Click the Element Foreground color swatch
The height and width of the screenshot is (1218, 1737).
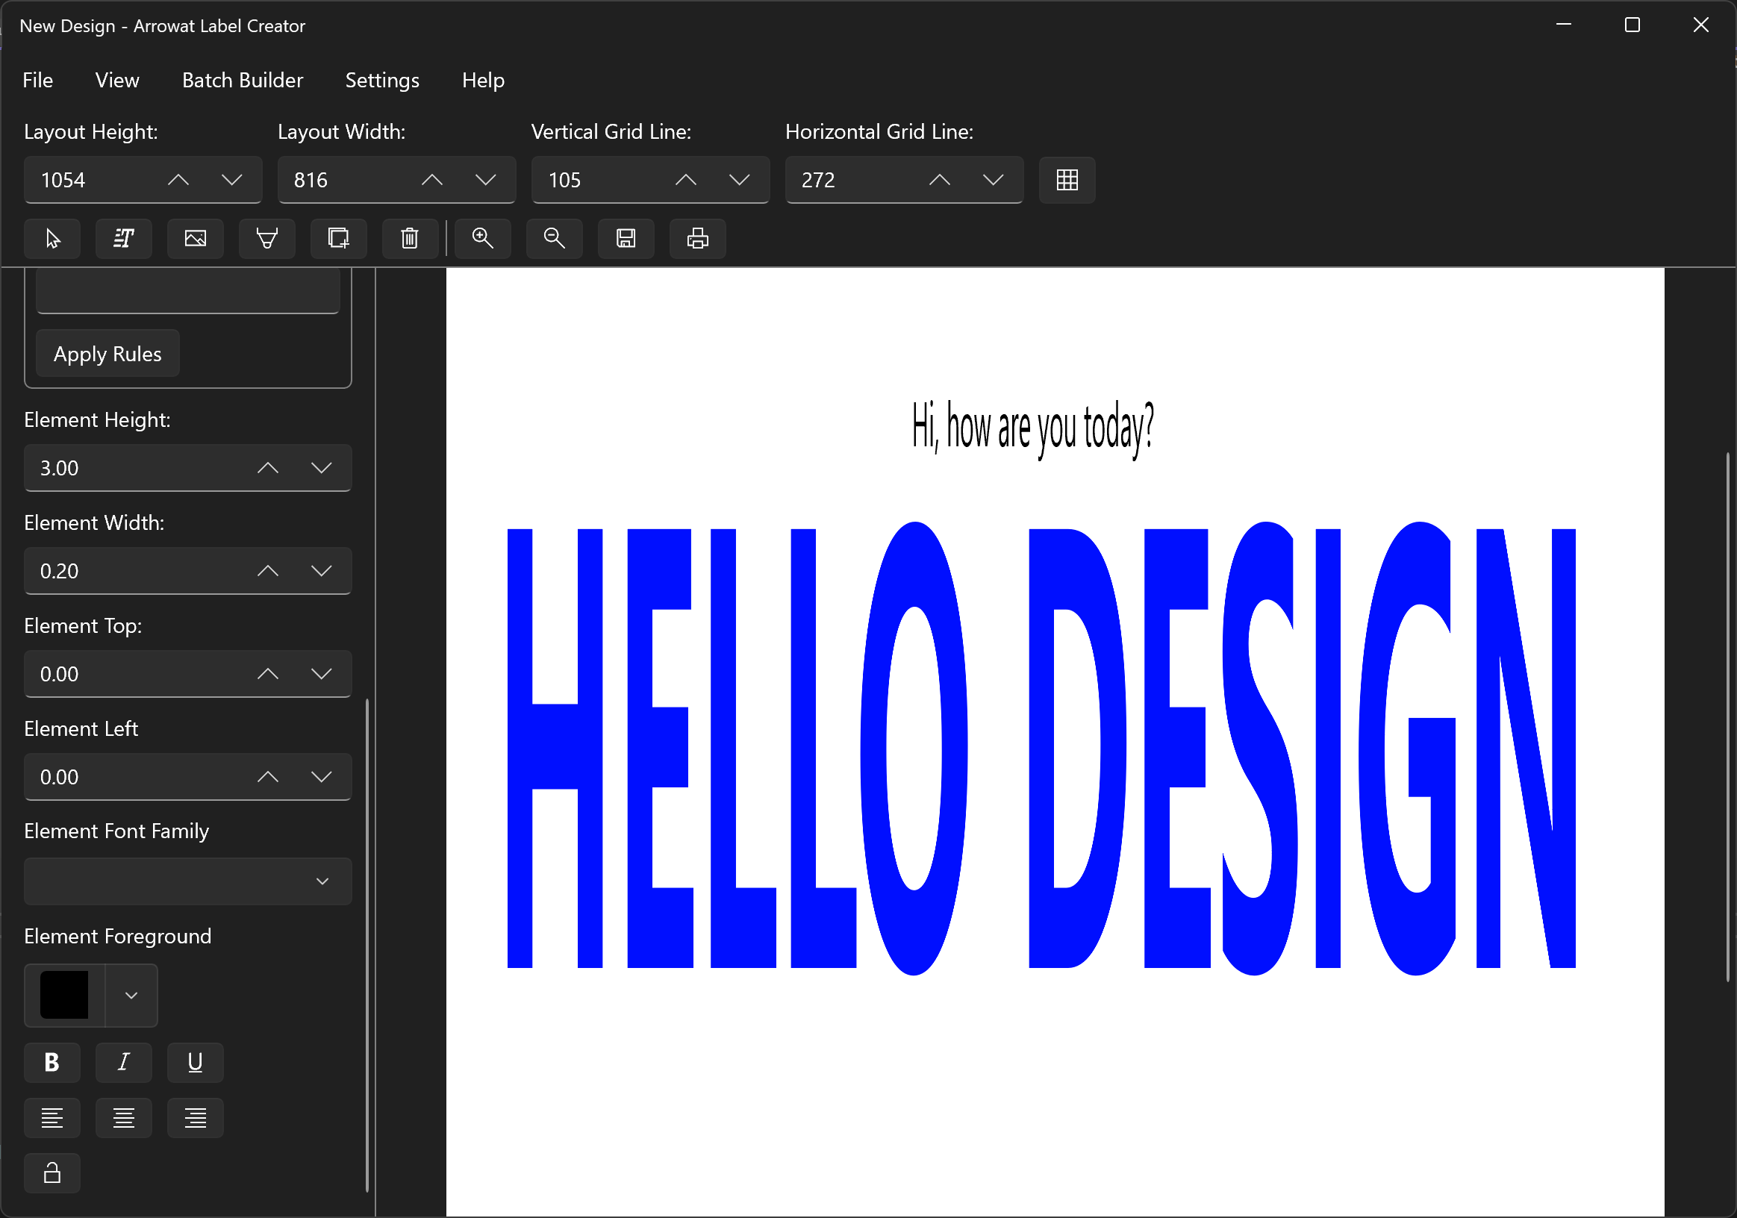click(x=65, y=993)
